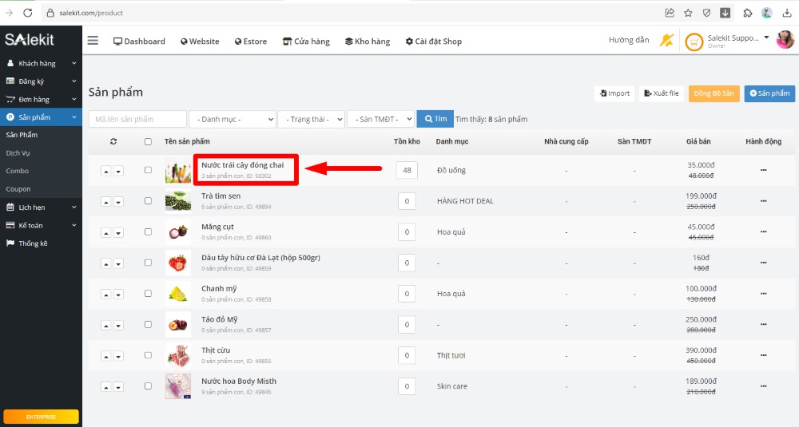Screen dimensions: 799x427
Task: Click the refresh icon in table header
Action: pyautogui.click(x=113, y=141)
